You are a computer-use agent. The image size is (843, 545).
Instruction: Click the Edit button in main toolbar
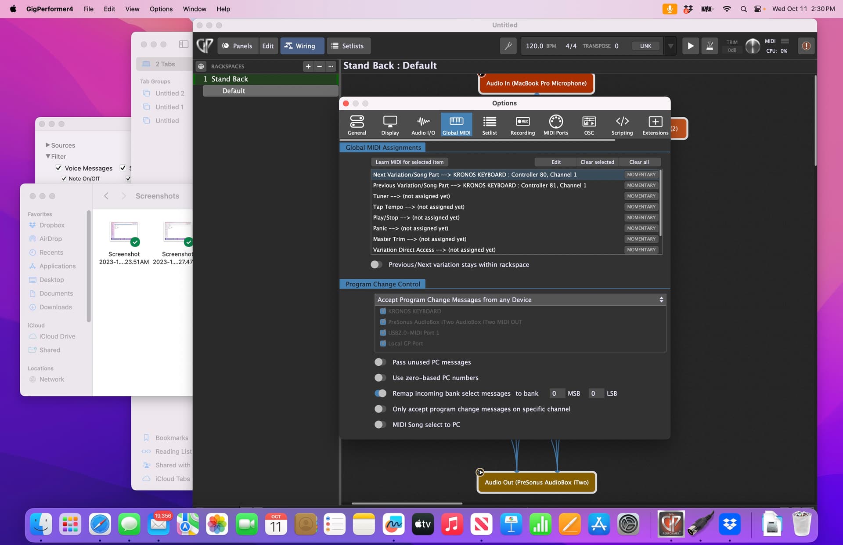point(268,46)
